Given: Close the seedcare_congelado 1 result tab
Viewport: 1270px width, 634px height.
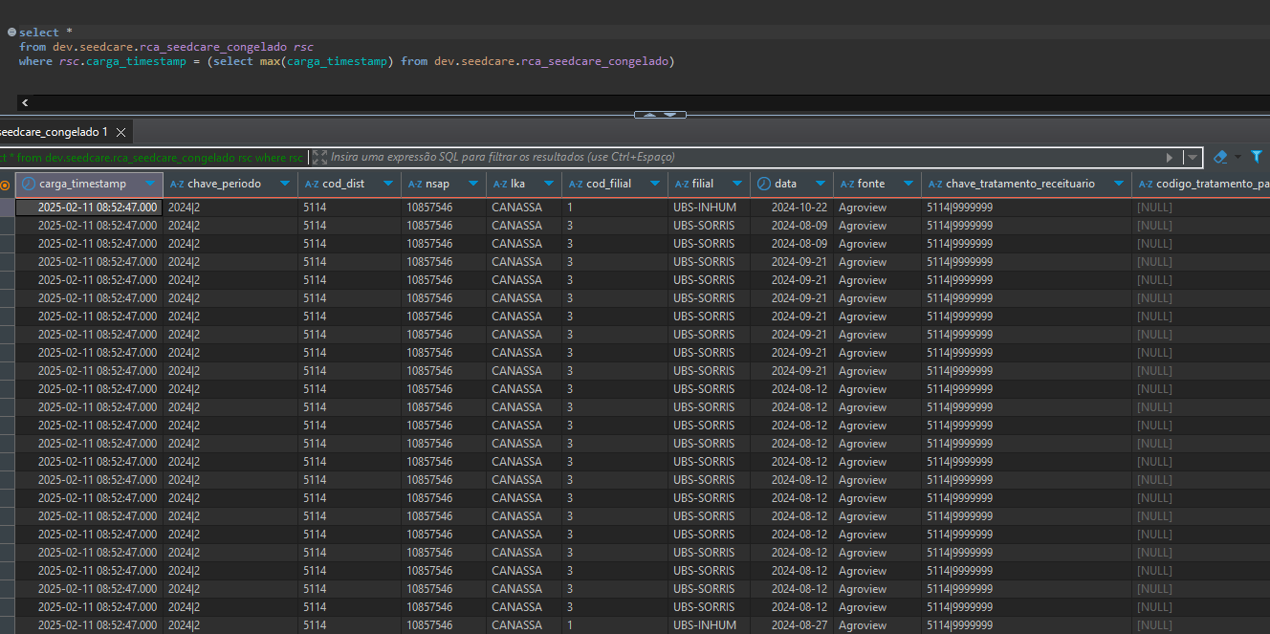Looking at the screenshot, I should click(121, 132).
